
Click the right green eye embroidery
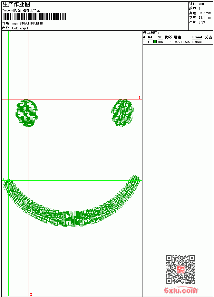point(123,113)
